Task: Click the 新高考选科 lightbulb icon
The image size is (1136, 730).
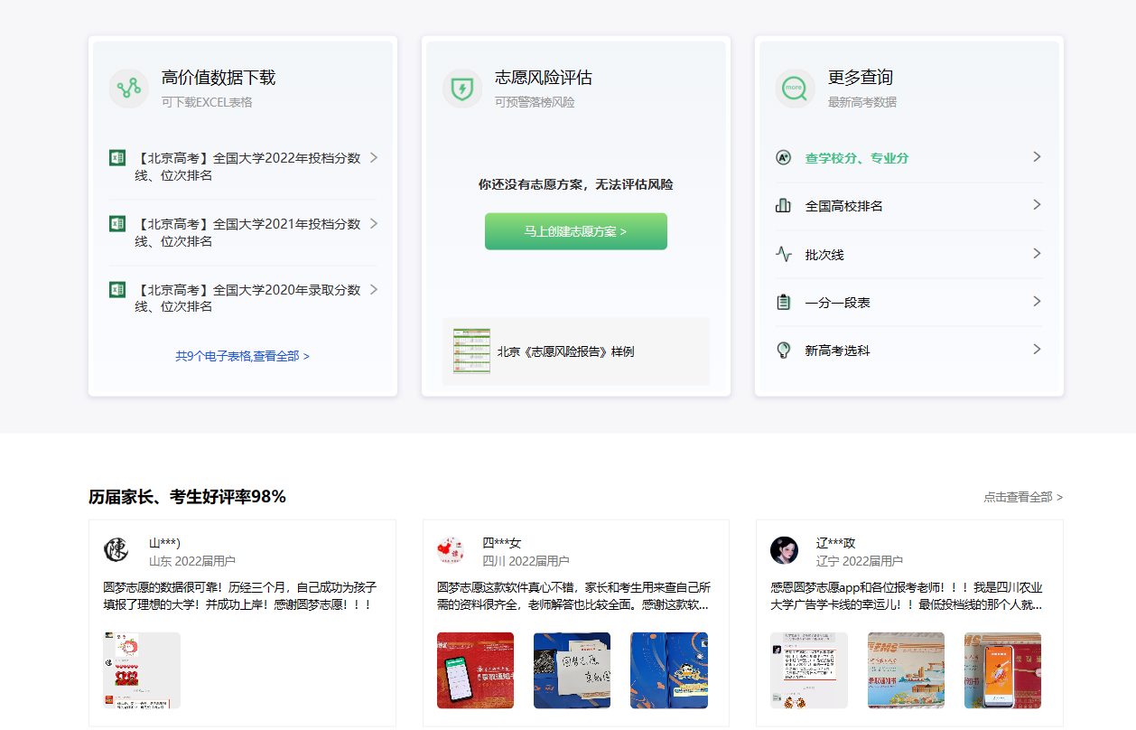Action: coord(783,350)
